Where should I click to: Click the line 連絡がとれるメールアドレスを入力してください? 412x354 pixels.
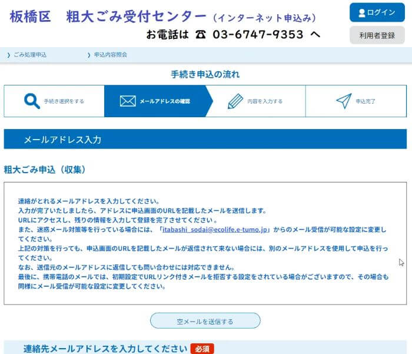[x=89, y=201]
